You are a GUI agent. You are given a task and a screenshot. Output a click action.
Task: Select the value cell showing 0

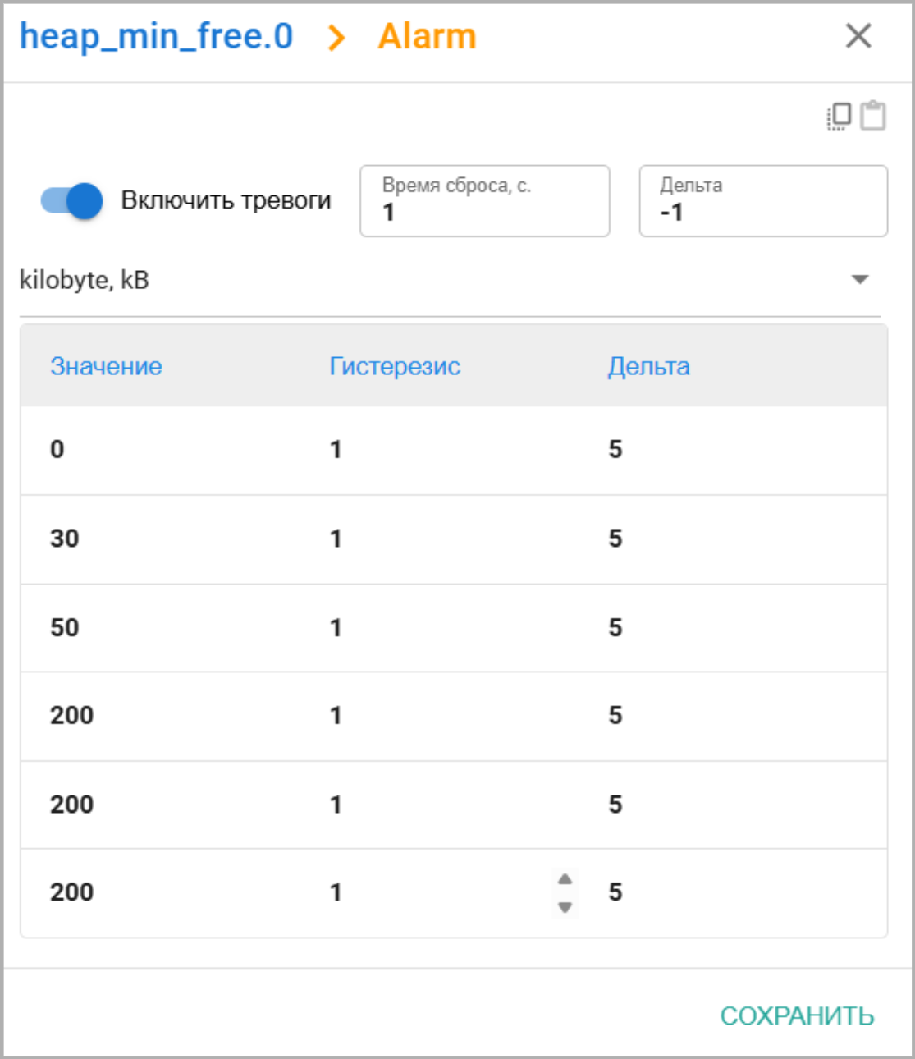coord(57,449)
